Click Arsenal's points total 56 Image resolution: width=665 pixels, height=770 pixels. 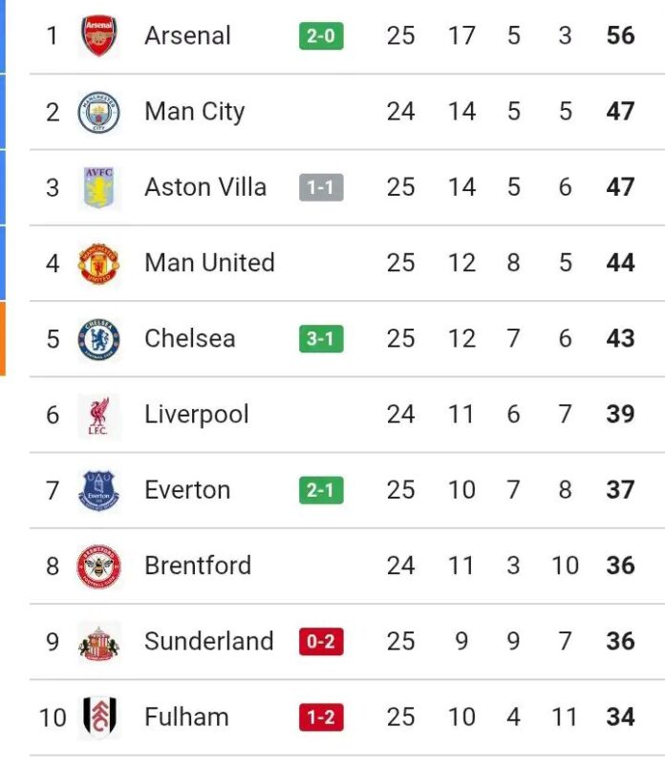tap(619, 34)
